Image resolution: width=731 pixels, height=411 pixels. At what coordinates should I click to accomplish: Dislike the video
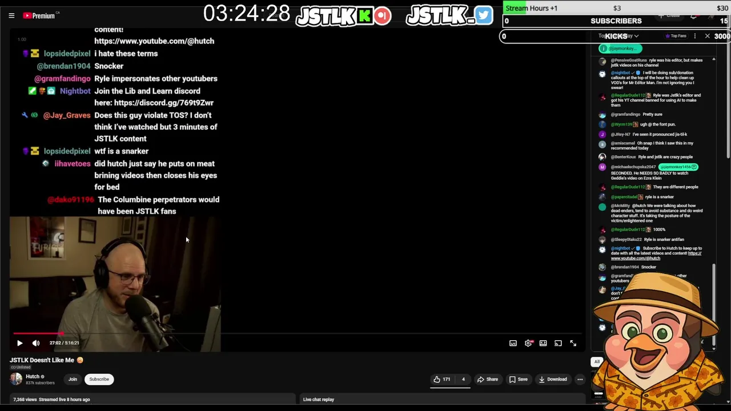pyautogui.click(x=463, y=379)
